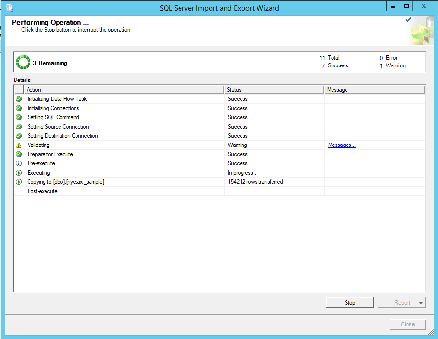Viewport: 438px width, 339px height.
Task: Stop the running operation
Action: click(x=350, y=303)
